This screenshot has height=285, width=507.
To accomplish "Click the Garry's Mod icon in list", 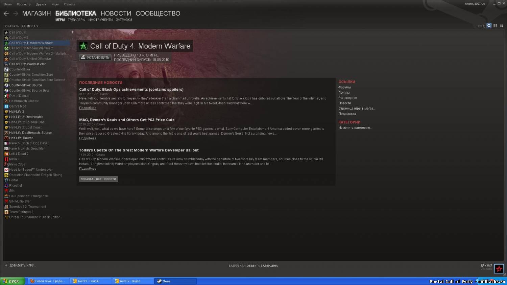I will pos(6,106).
